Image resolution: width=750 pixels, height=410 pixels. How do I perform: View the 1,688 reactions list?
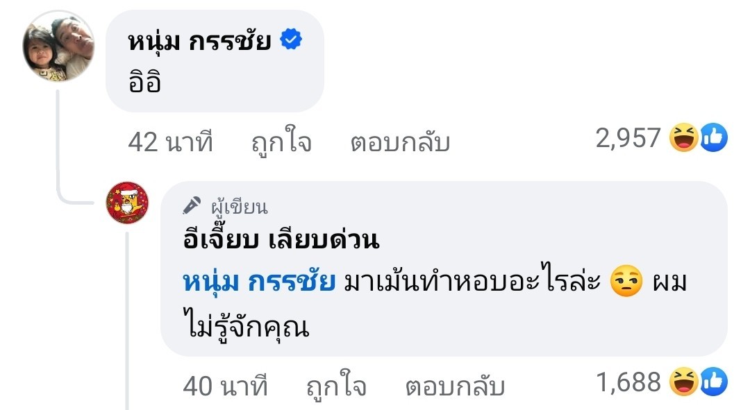pyautogui.click(x=628, y=382)
